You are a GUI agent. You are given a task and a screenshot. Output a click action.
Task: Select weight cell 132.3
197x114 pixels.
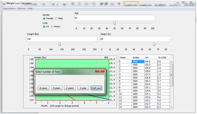[150, 107]
